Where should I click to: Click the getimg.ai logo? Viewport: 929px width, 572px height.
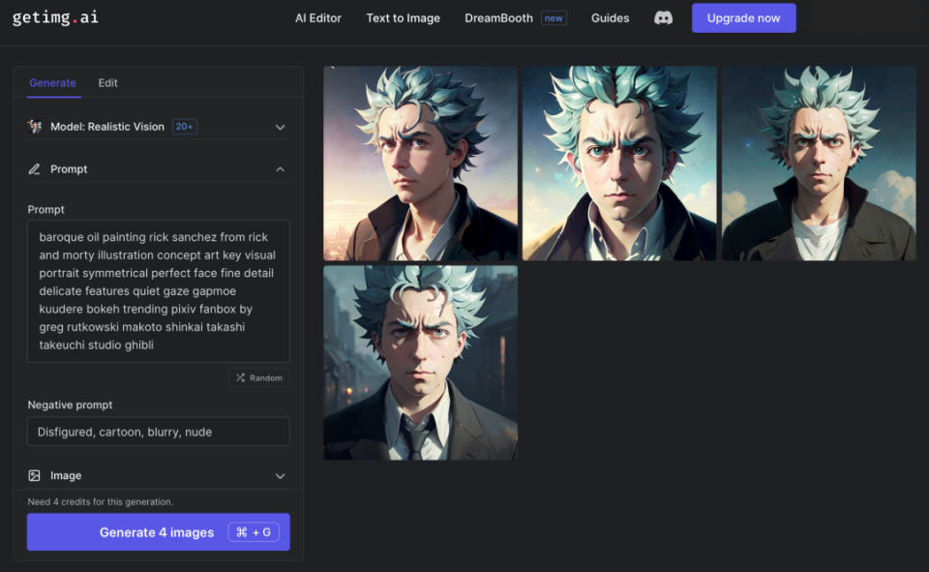point(56,17)
